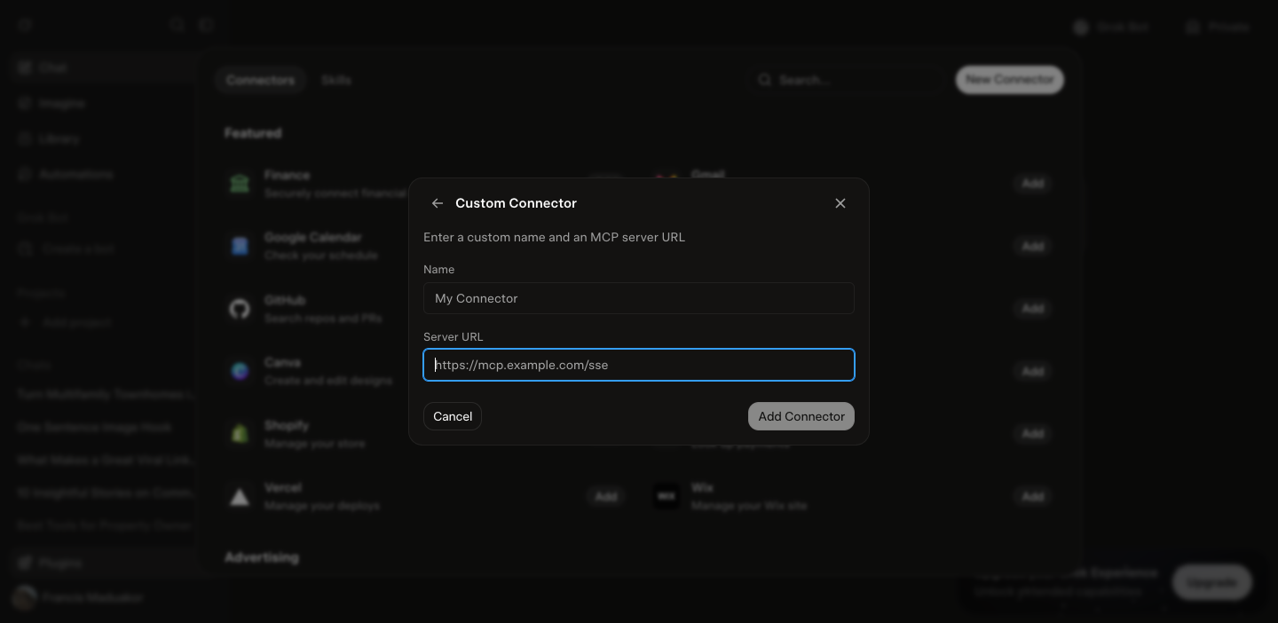The width and height of the screenshot is (1278, 623).
Task: Click the Custom Connector dialog title
Action: tap(516, 203)
